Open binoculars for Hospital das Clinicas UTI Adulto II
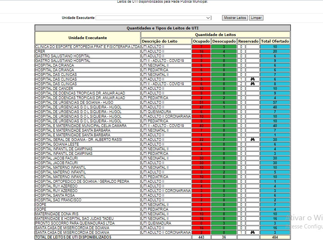The height and width of the screenshot is (240, 323). click(x=253, y=79)
